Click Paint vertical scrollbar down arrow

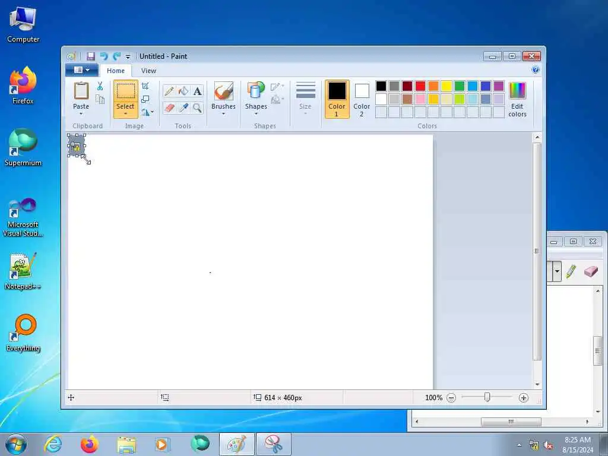[x=537, y=384]
